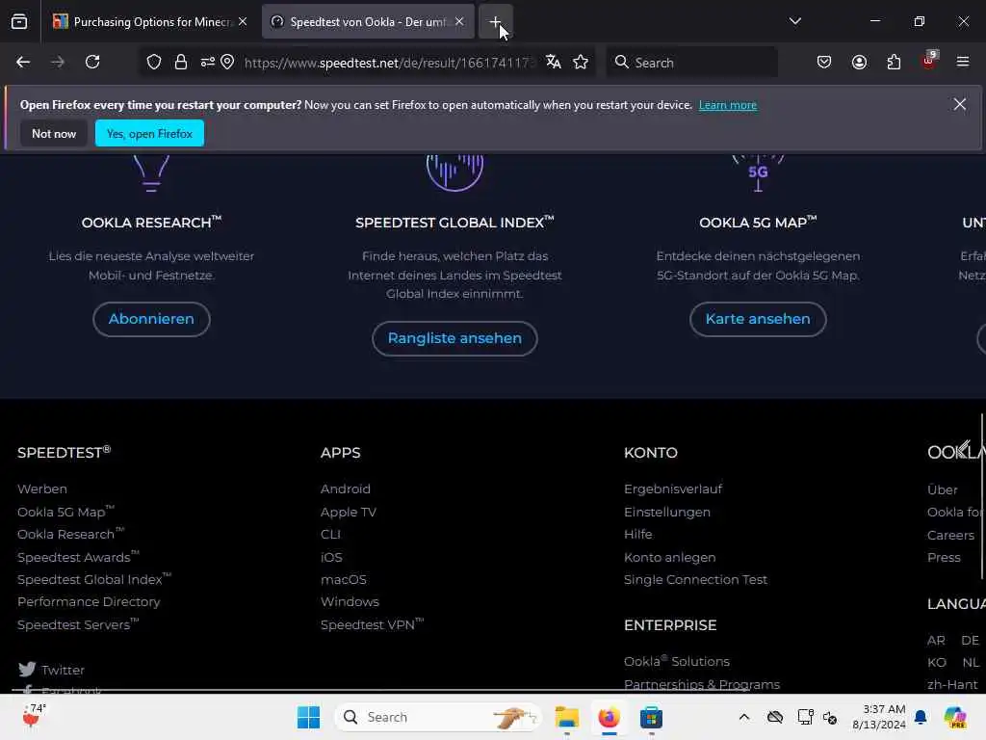Open Single Connection Test link
Screen dimensions: 986x740
click(695, 579)
